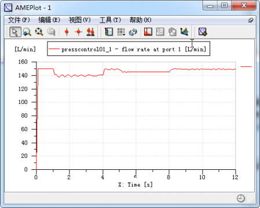The height and width of the screenshot is (208, 260).
Task: Click the 3D surface plot icon
Action: click(184, 32)
